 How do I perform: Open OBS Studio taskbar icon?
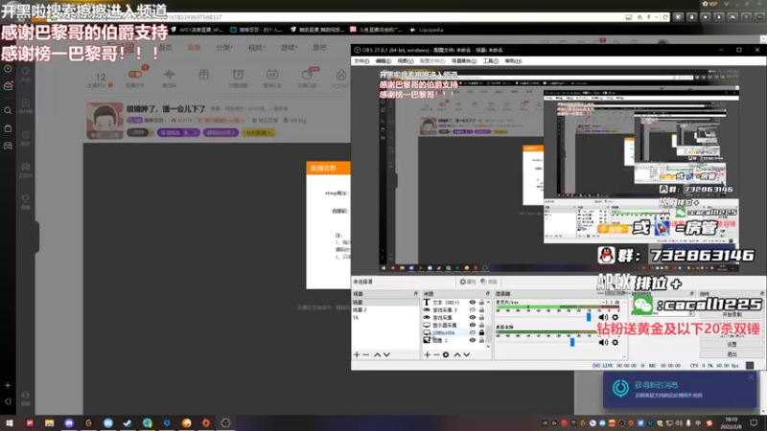[x=225, y=422]
